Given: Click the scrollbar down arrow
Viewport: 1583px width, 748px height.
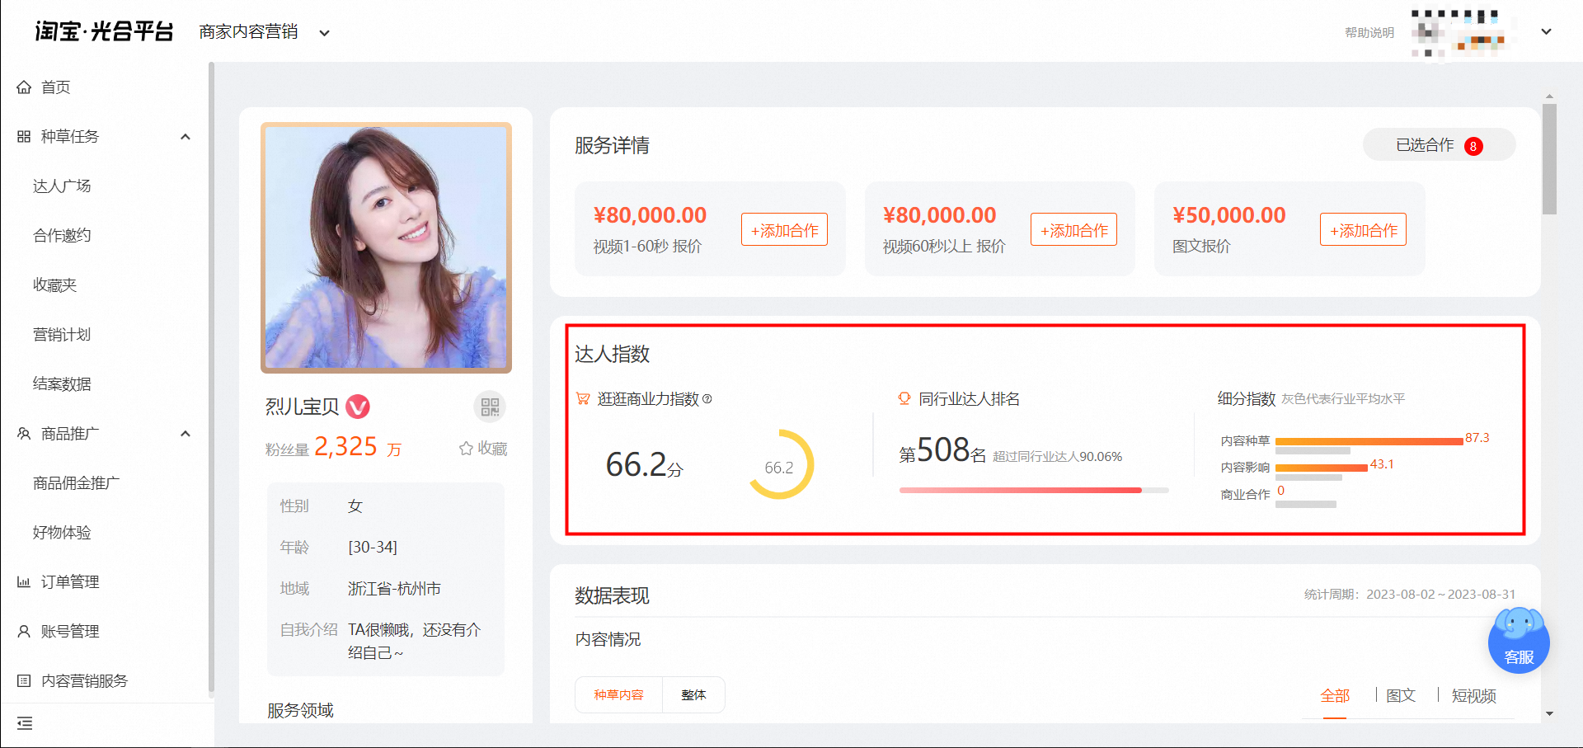Looking at the screenshot, I should [1549, 714].
